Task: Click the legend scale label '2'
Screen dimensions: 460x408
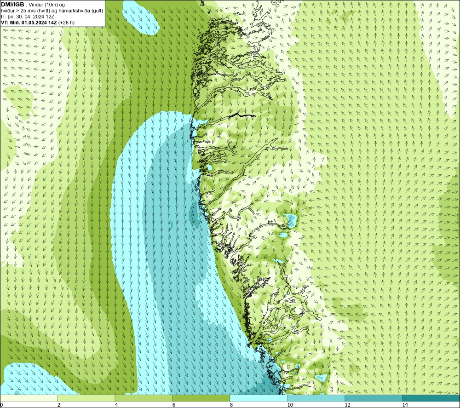Action: coord(59,405)
